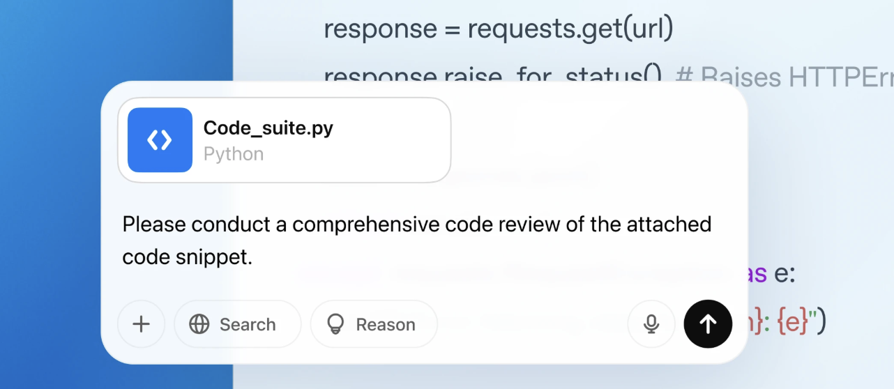Screen dimensions: 894x389
Task: Click the words "code snippet." in prompt
Action: pos(187,257)
